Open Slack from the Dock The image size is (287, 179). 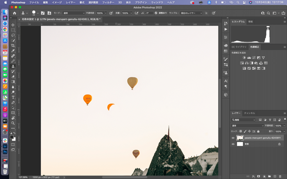click(x=5, y=140)
